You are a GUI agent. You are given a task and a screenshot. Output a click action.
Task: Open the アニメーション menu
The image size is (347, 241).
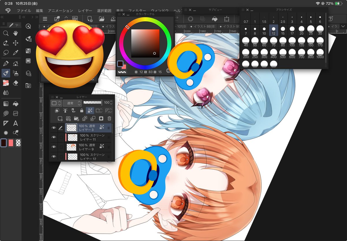[x=60, y=11]
